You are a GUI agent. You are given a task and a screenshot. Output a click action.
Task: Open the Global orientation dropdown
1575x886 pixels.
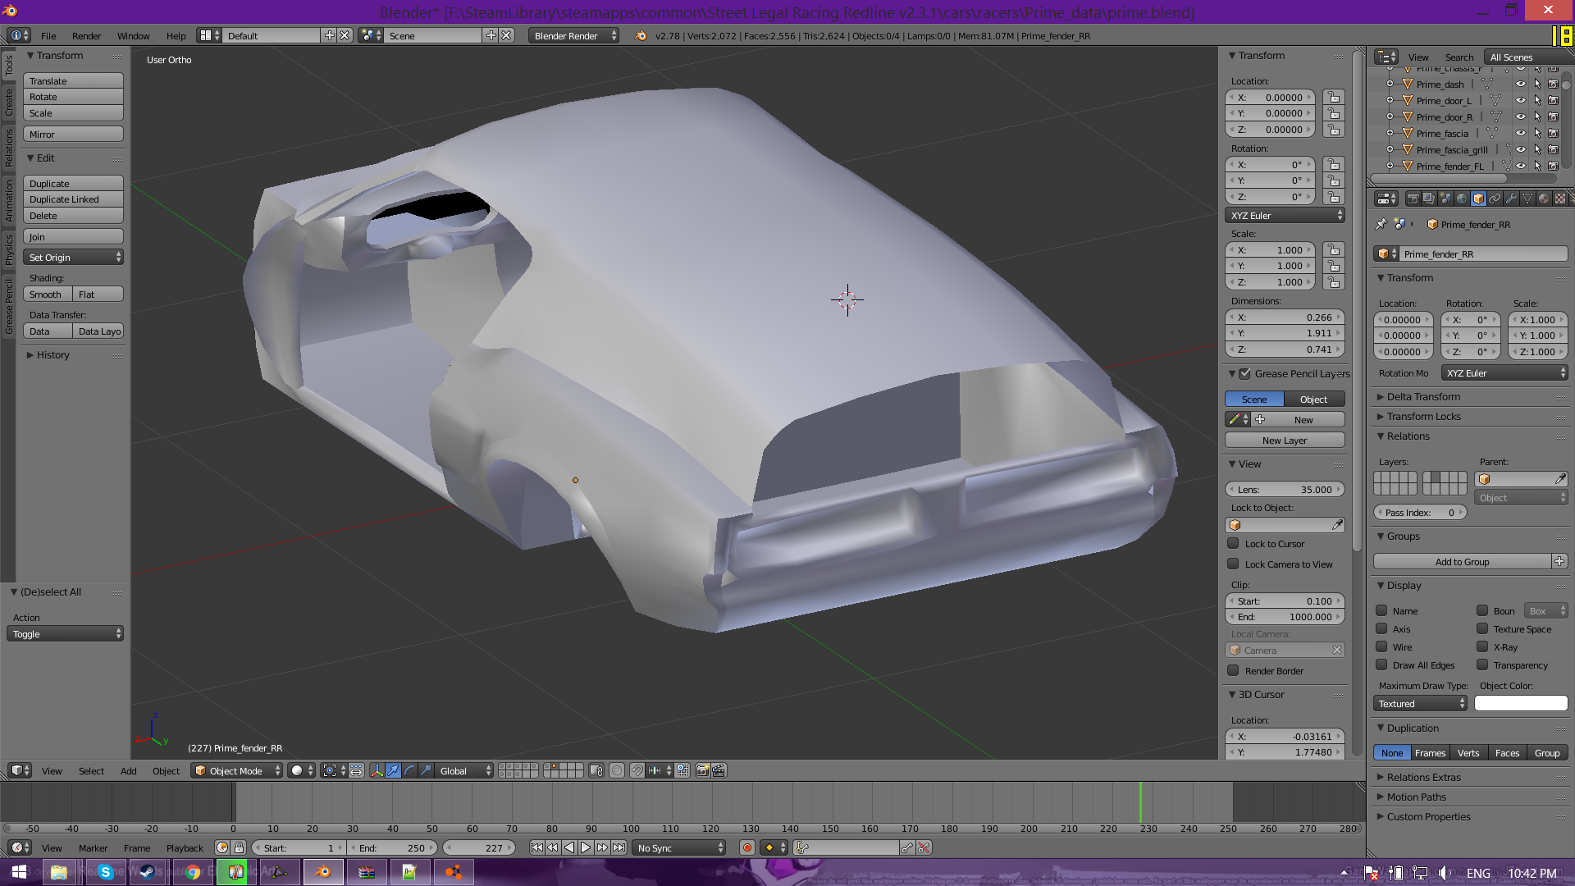[464, 770]
